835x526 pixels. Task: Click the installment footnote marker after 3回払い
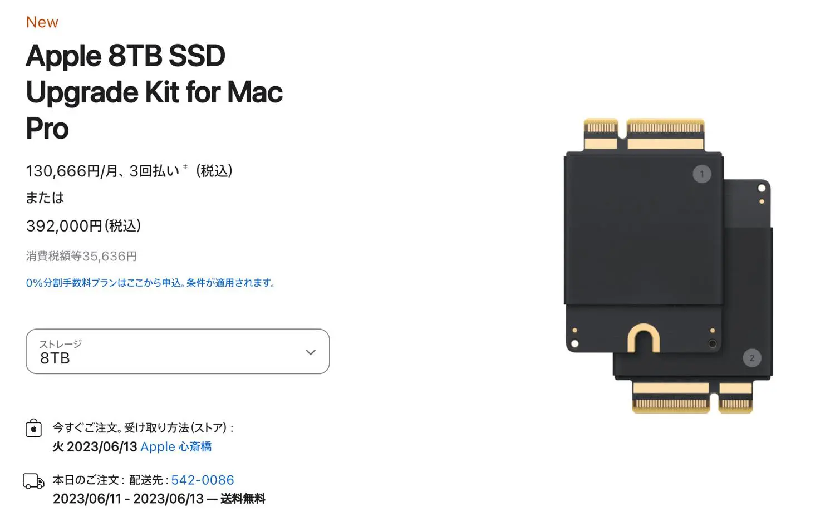(185, 166)
